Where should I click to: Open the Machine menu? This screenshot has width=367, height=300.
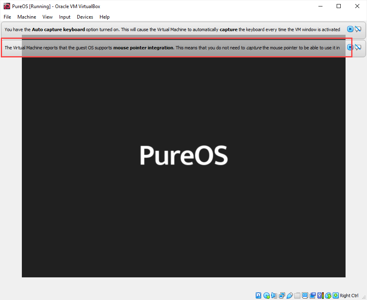(x=27, y=17)
